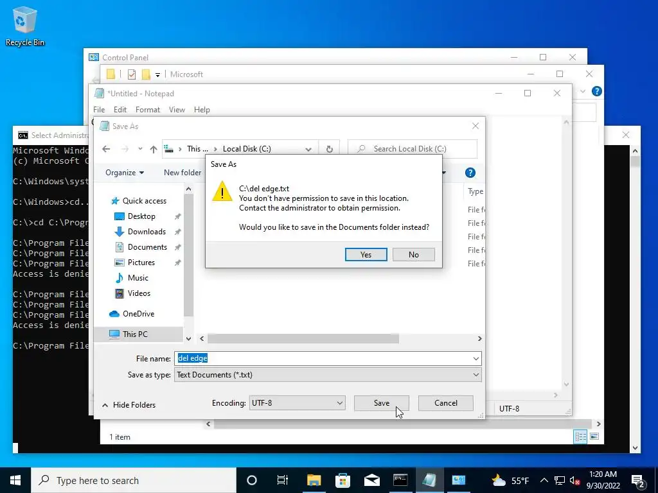Switch to Control Panel on taskbar
The width and height of the screenshot is (658, 493).
tap(458, 480)
